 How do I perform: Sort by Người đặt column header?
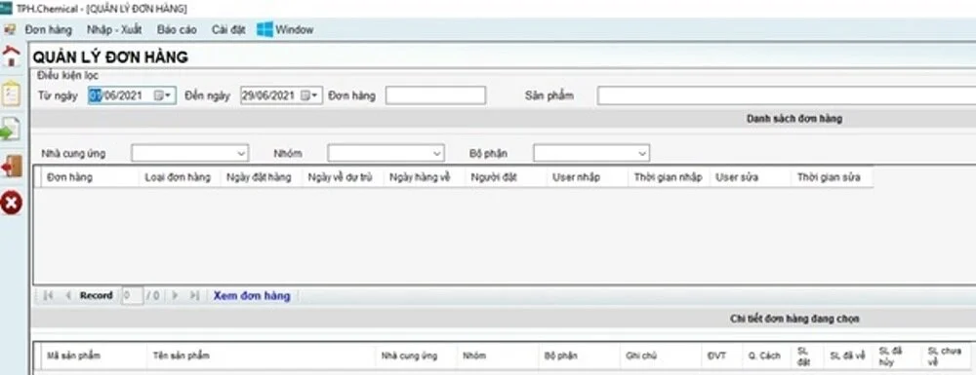506,177
